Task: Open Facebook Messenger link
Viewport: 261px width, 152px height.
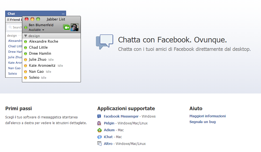Action: tap(121, 116)
